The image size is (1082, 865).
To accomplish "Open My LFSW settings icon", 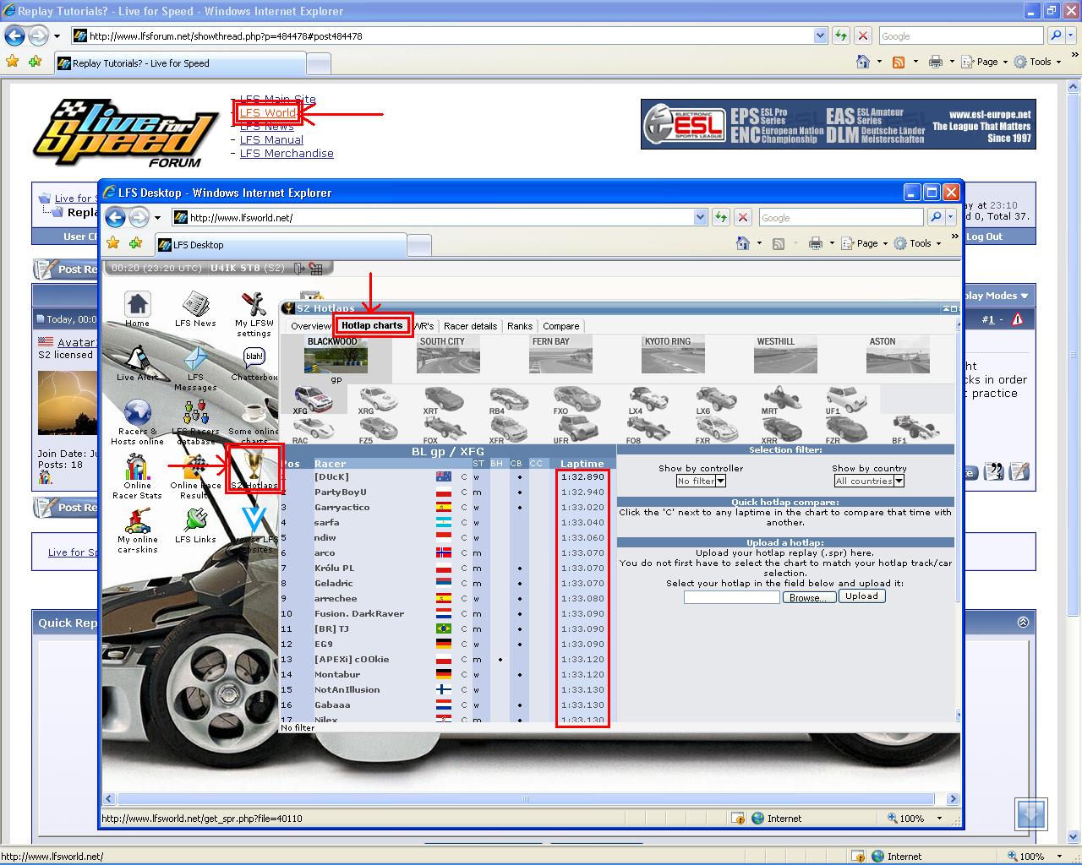I will click(x=254, y=314).
